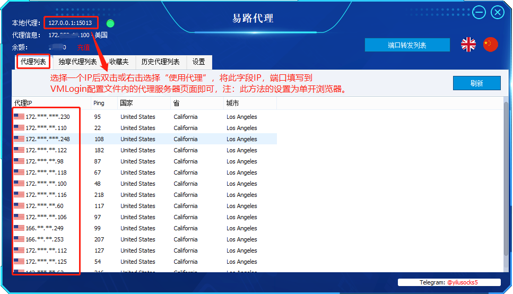Switch language with the UK flag icon
Image resolution: width=513 pixels, height=294 pixels.
(468, 45)
